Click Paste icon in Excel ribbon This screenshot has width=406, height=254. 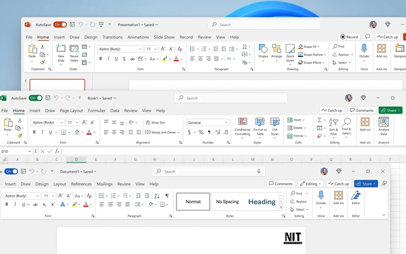[8, 122]
